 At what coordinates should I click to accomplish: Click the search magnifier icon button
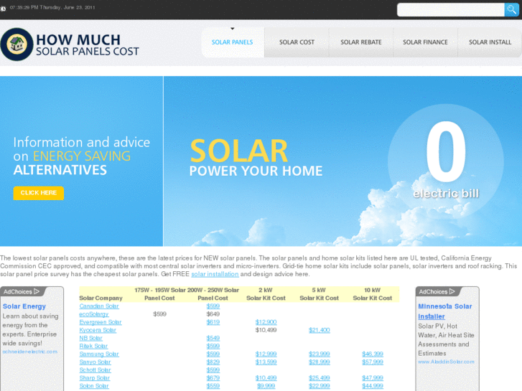point(512,10)
